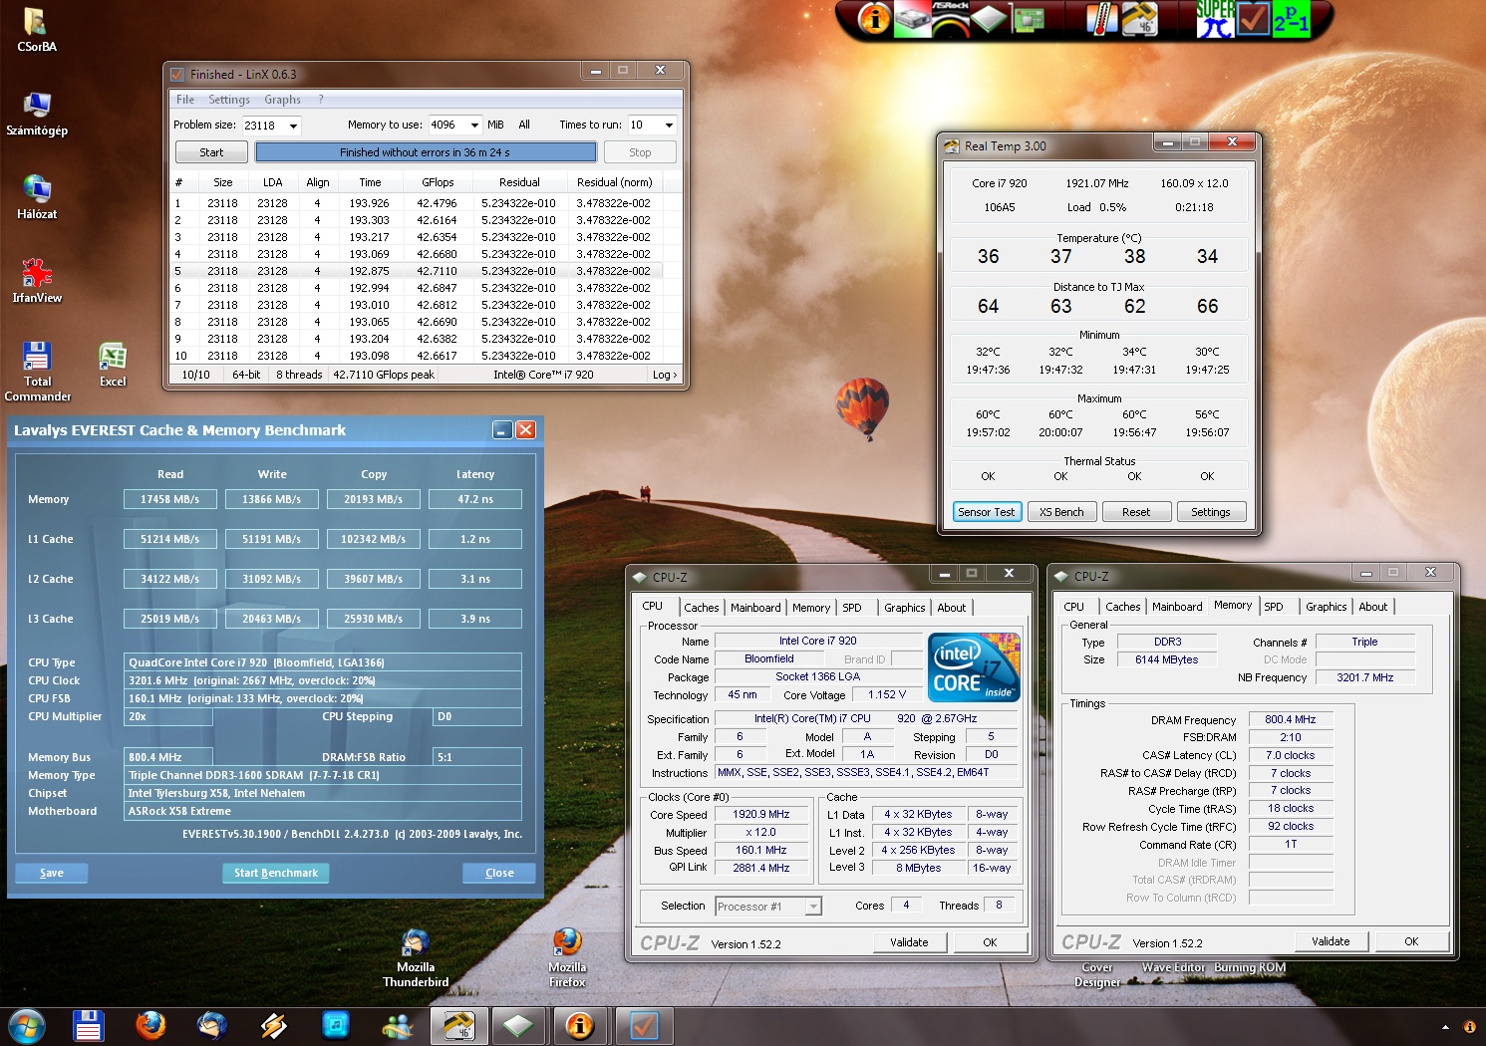This screenshot has width=1486, height=1046.
Task: Click the Stop button in LinX
Action: [640, 152]
